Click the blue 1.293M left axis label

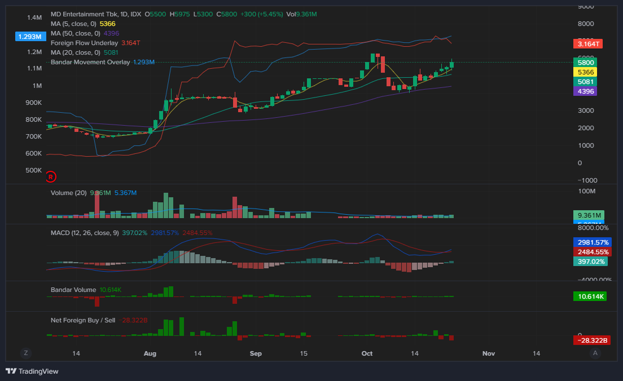(x=30, y=37)
